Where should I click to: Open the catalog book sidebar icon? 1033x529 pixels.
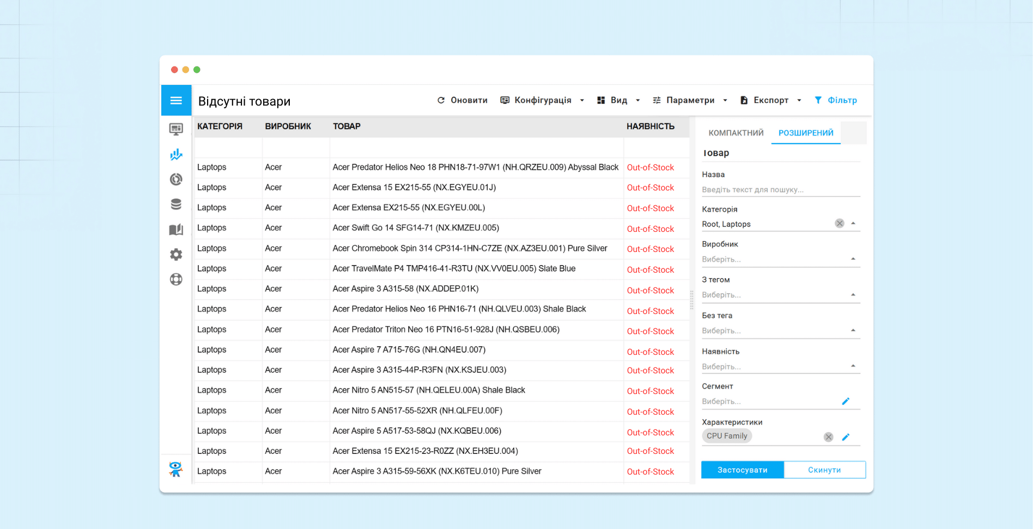[176, 230]
